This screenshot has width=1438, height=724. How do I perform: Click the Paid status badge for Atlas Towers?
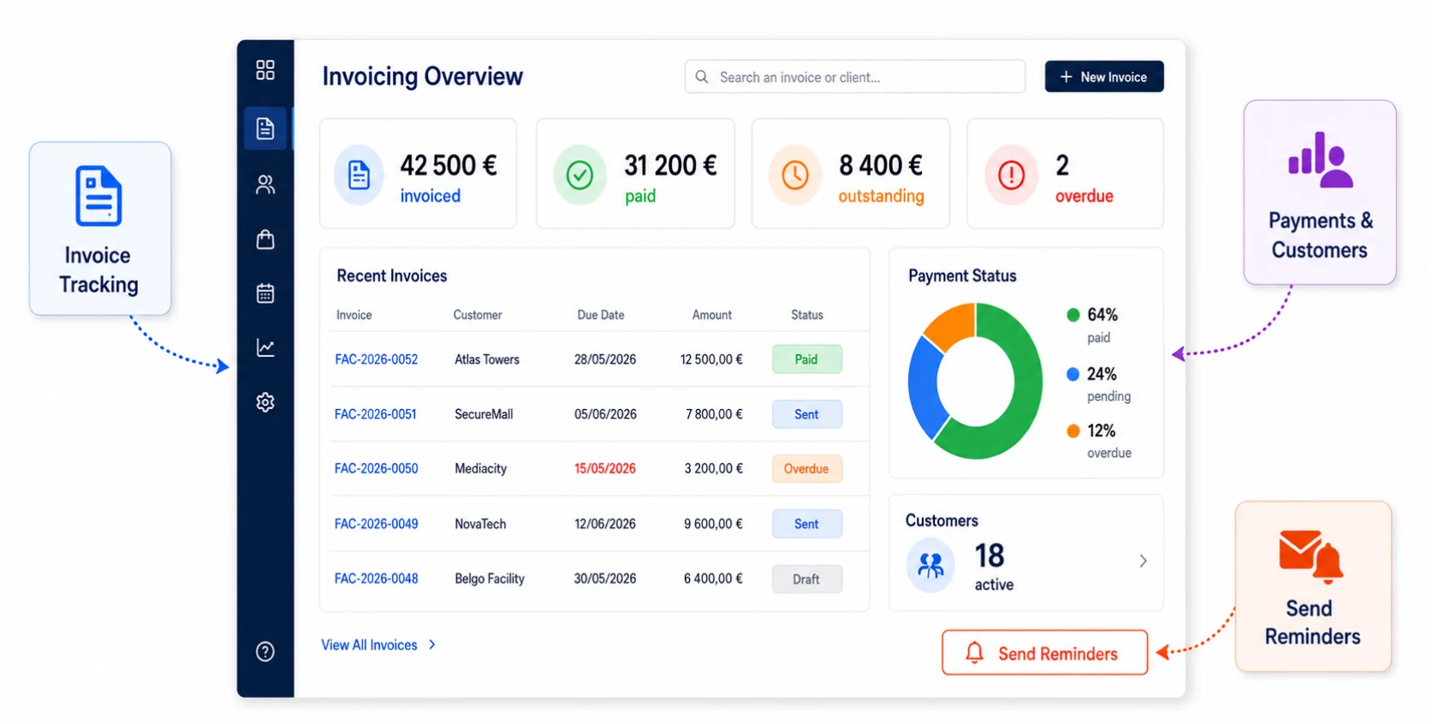[x=807, y=359]
